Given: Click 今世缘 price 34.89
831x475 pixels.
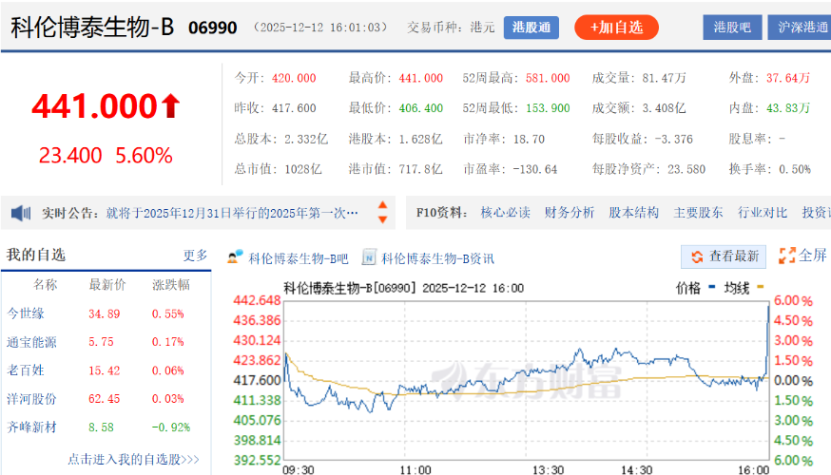Looking at the screenshot, I should click(x=105, y=314).
